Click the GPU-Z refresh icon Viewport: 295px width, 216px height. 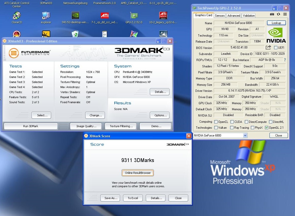278,14
